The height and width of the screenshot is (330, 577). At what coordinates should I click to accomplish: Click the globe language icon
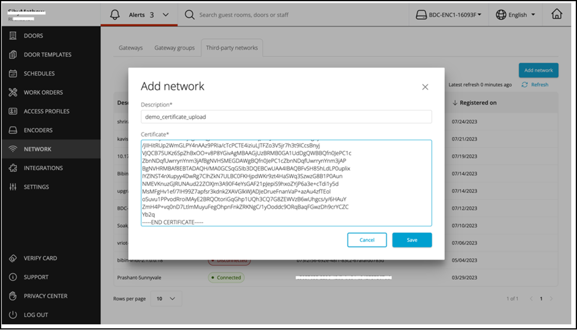501,14
